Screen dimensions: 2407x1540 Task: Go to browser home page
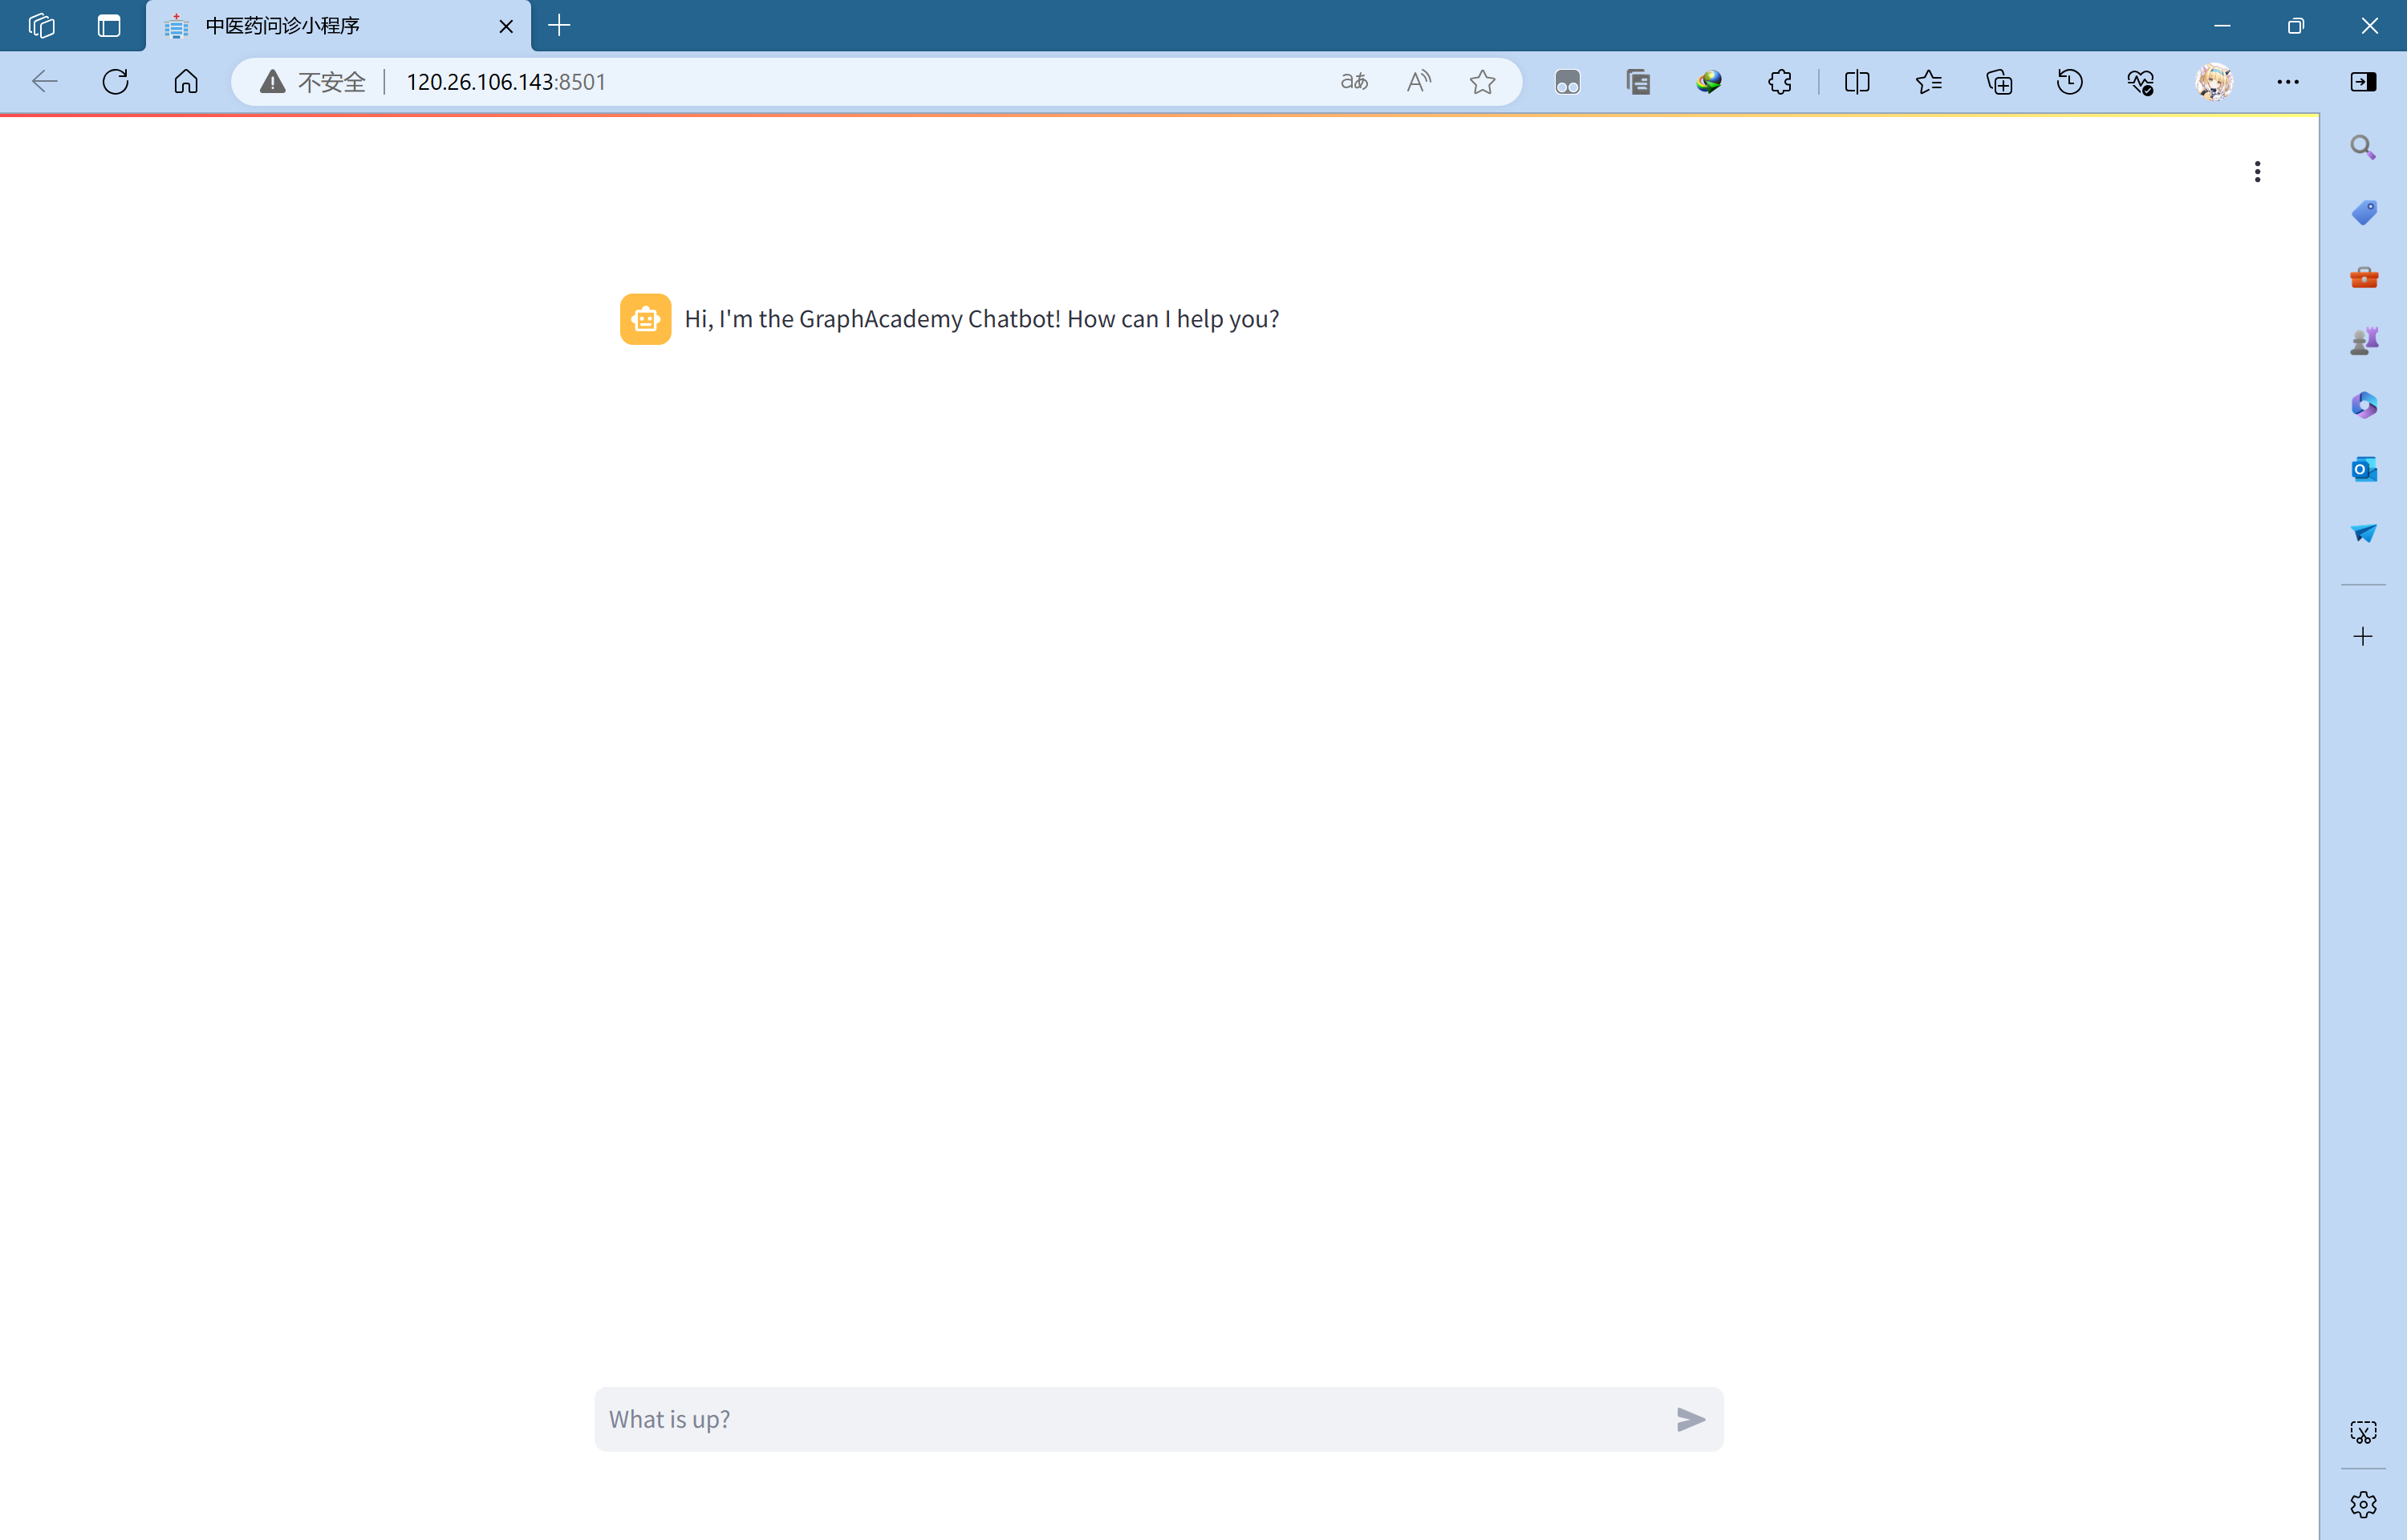pos(186,82)
